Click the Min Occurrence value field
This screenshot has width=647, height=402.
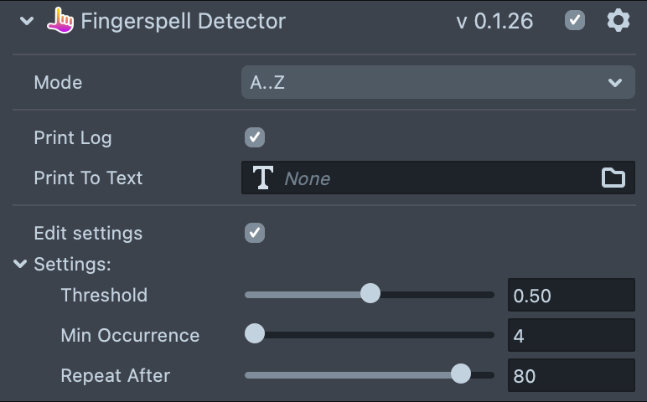pos(571,335)
